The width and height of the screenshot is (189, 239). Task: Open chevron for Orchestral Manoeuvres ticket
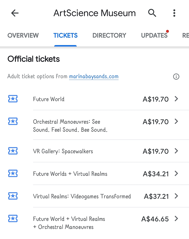click(176, 121)
